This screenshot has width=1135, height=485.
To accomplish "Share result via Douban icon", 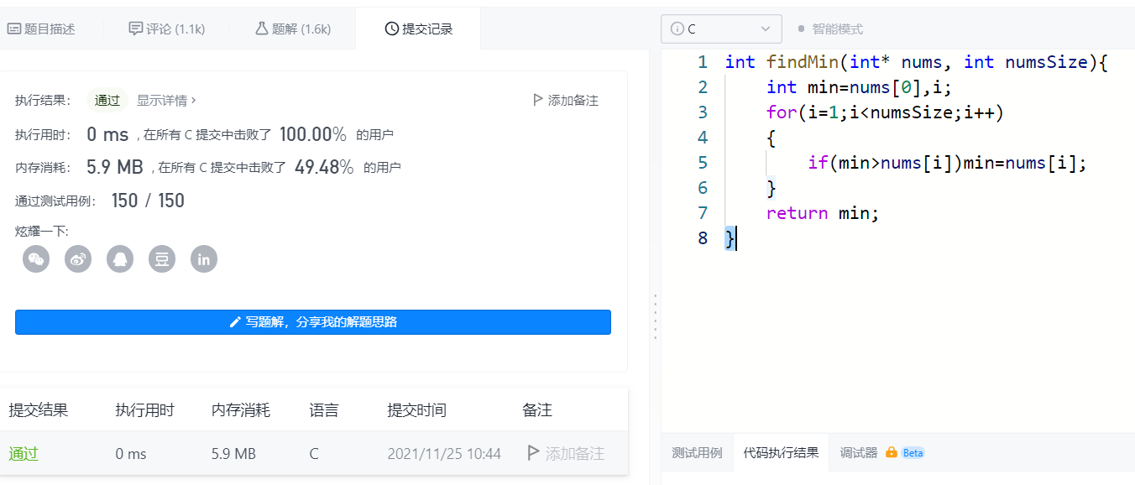I will [x=162, y=258].
